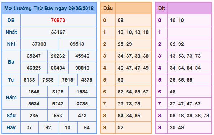
Task: Click sixth prize number 265
Action: coord(34,116)
